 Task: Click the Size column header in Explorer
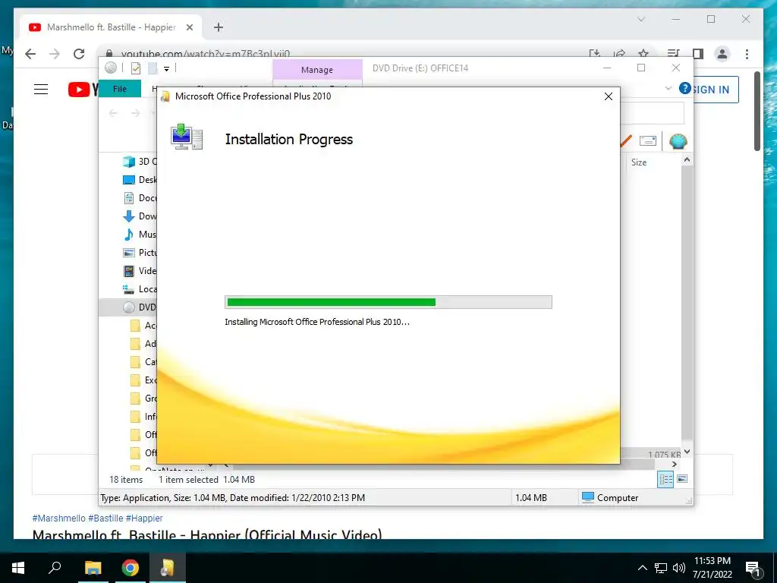[x=639, y=162]
